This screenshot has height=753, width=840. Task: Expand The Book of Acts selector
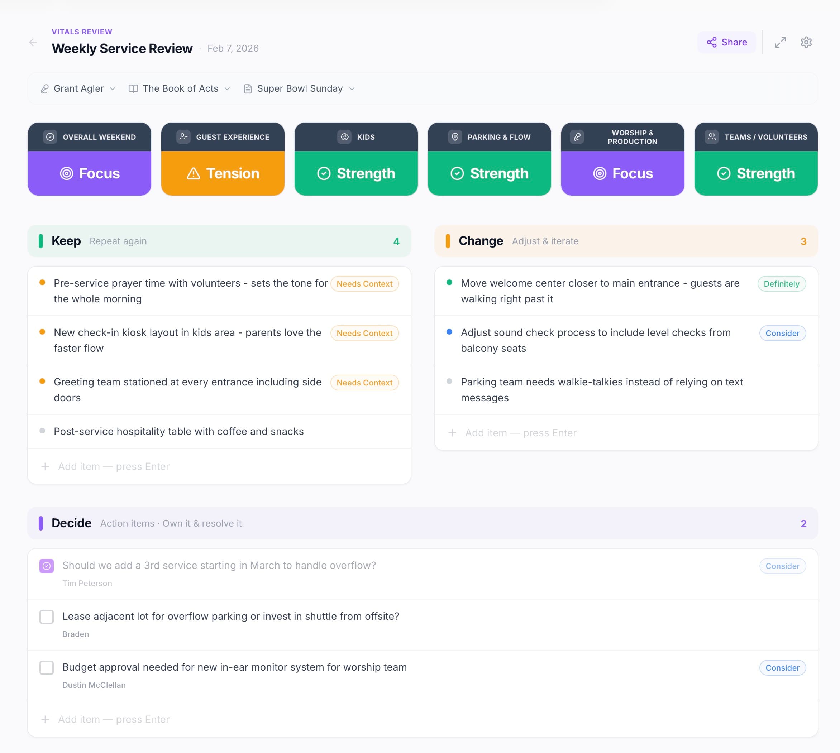coord(180,88)
